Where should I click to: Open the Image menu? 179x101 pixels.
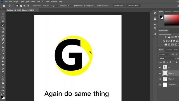(x=16, y=2)
